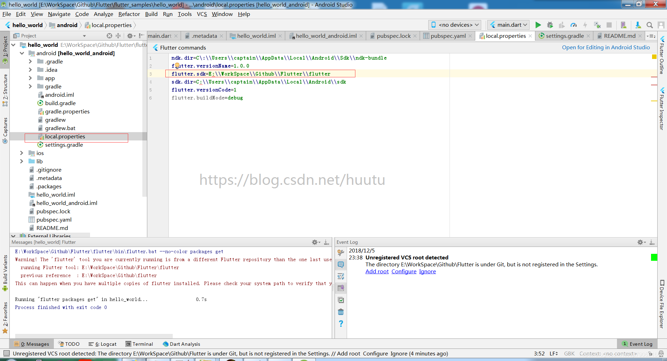Open Project panel gear settings
Image resolution: width=667 pixels, height=361 pixels.
tap(131, 36)
